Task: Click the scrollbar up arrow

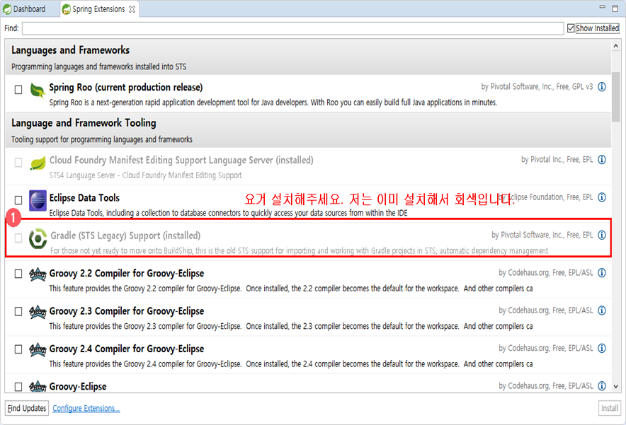Action: click(x=615, y=46)
